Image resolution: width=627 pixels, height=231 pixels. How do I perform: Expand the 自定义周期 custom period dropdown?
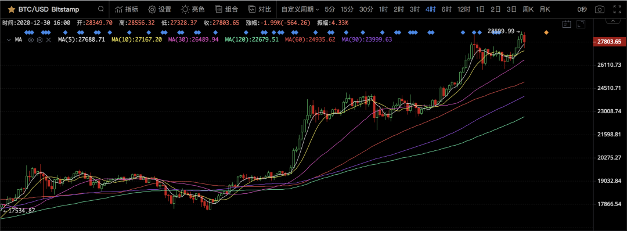pos(300,9)
